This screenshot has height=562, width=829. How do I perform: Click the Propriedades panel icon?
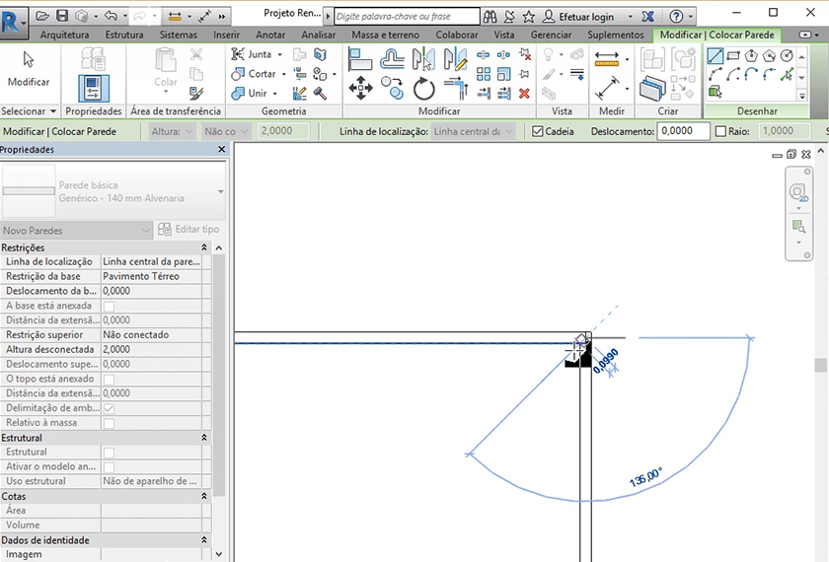(94, 89)
